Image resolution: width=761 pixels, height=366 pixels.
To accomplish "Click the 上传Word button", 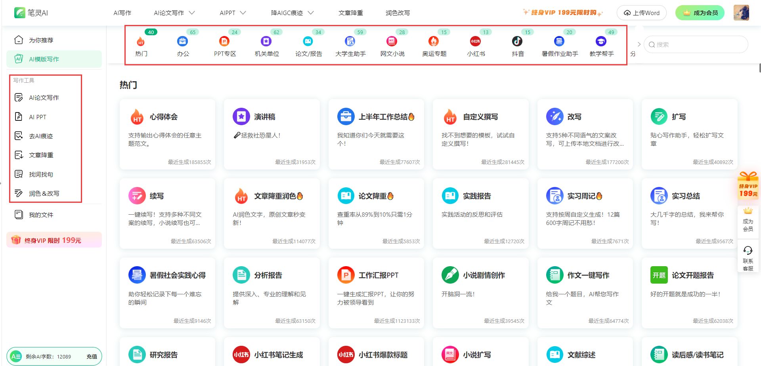I will point(641,13).
